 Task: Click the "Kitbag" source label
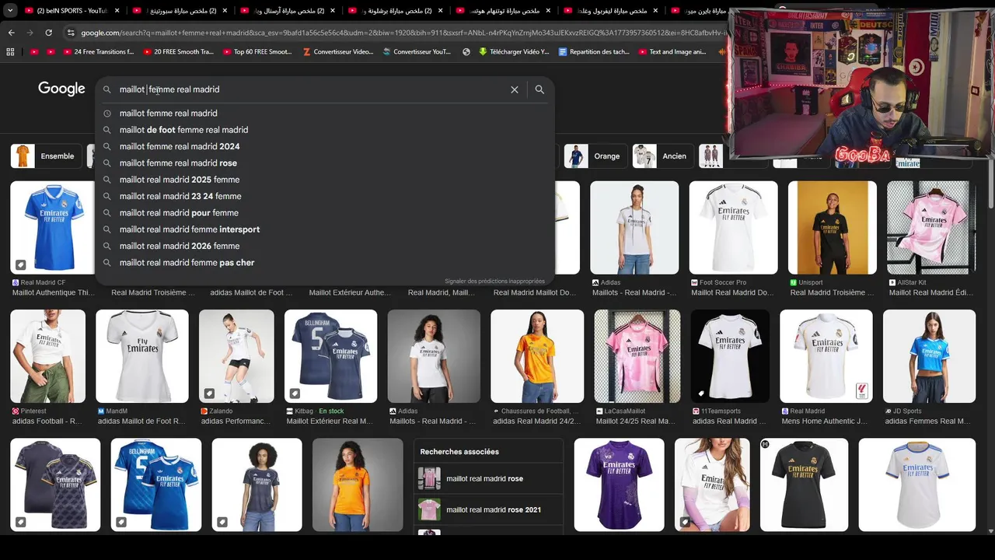tap(304, 411)
